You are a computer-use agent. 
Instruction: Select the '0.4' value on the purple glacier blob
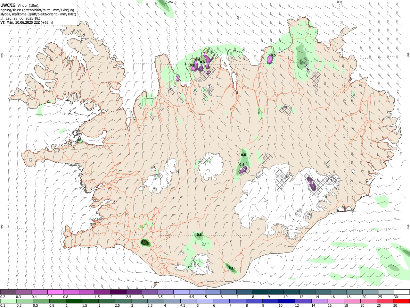(310, 182)
